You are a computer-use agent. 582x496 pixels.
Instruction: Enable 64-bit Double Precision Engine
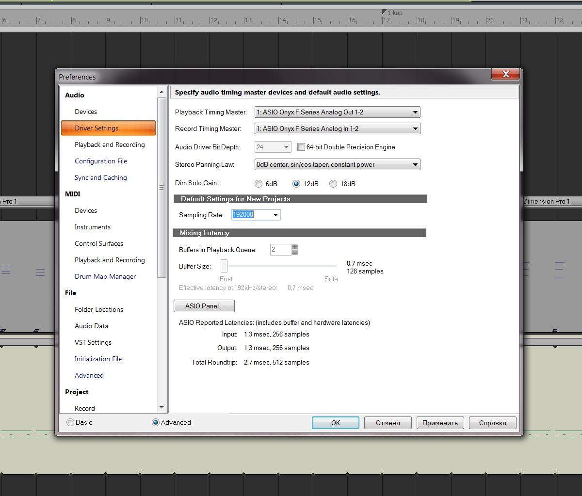pos(301,147)
